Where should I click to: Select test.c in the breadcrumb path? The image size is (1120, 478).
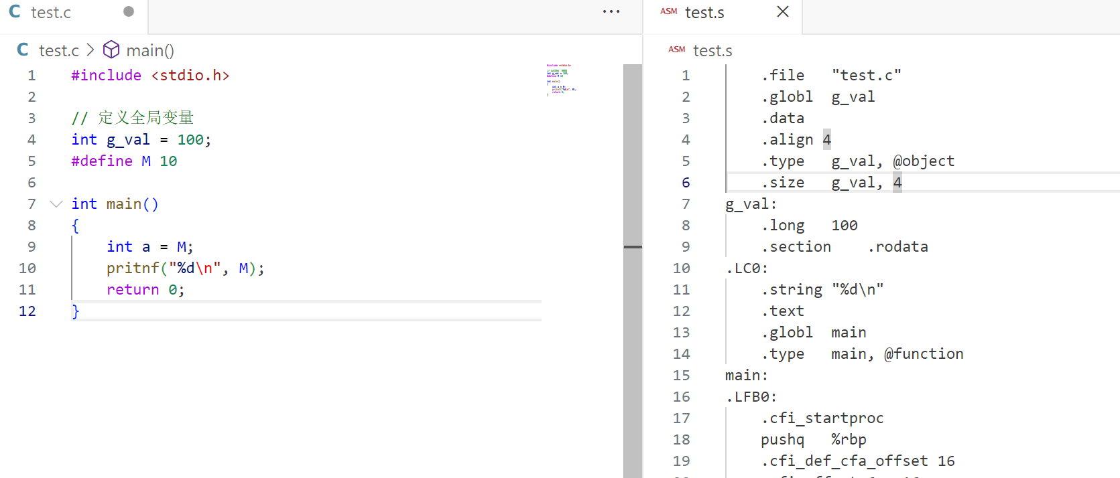tap(58, 51)
